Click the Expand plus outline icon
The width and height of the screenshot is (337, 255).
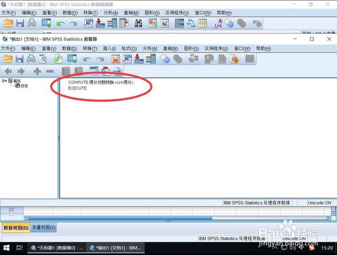click(x=37, y=71)
